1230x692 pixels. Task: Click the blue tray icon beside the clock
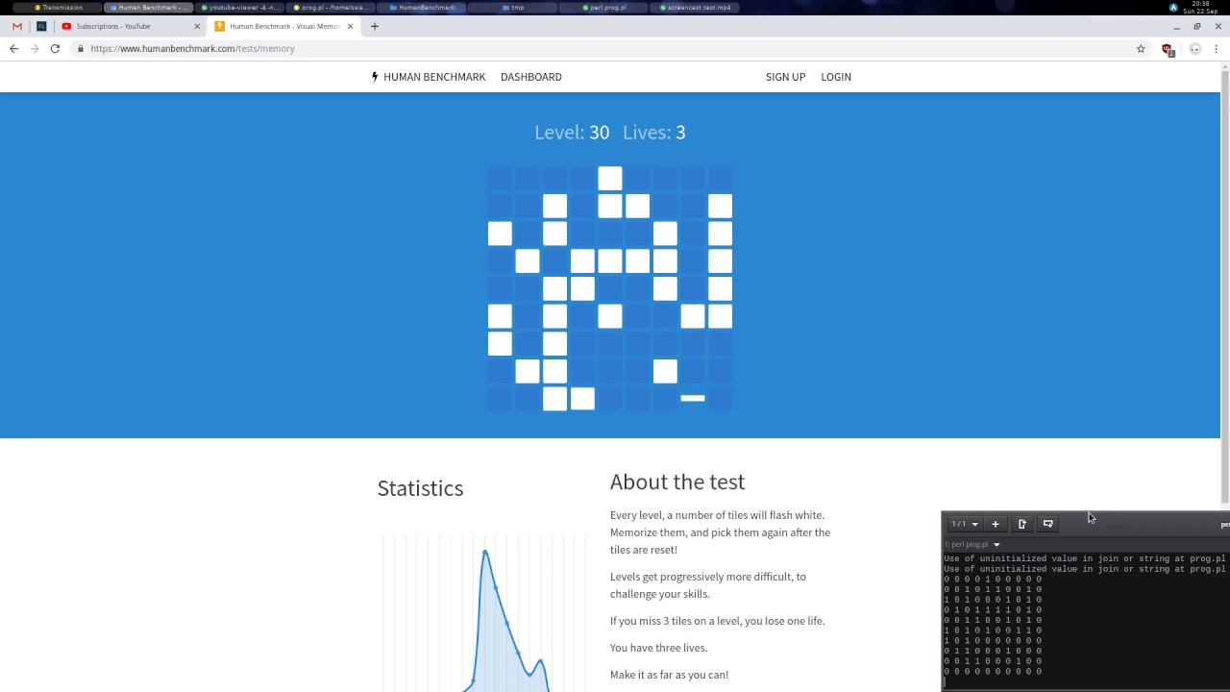click(1173, 8)
